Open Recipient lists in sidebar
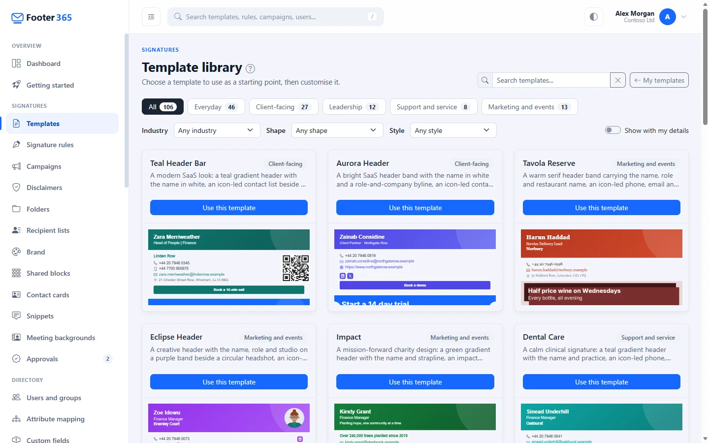 [62, 230]
